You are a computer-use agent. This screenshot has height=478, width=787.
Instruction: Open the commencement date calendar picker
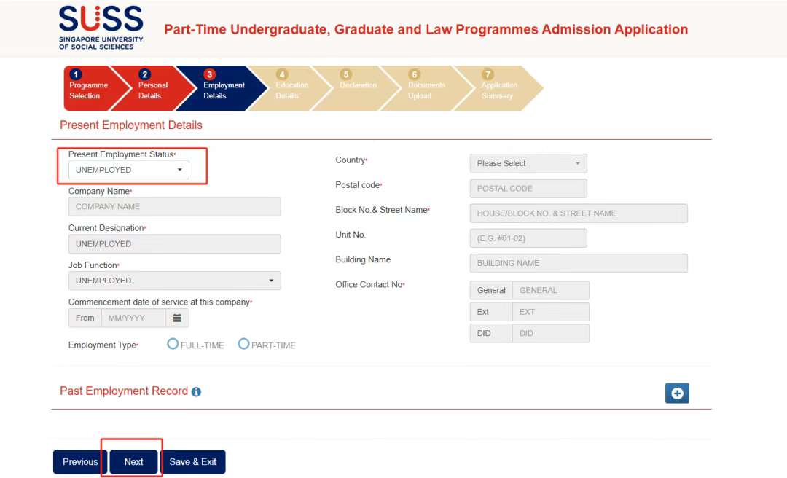coord(177,318)
